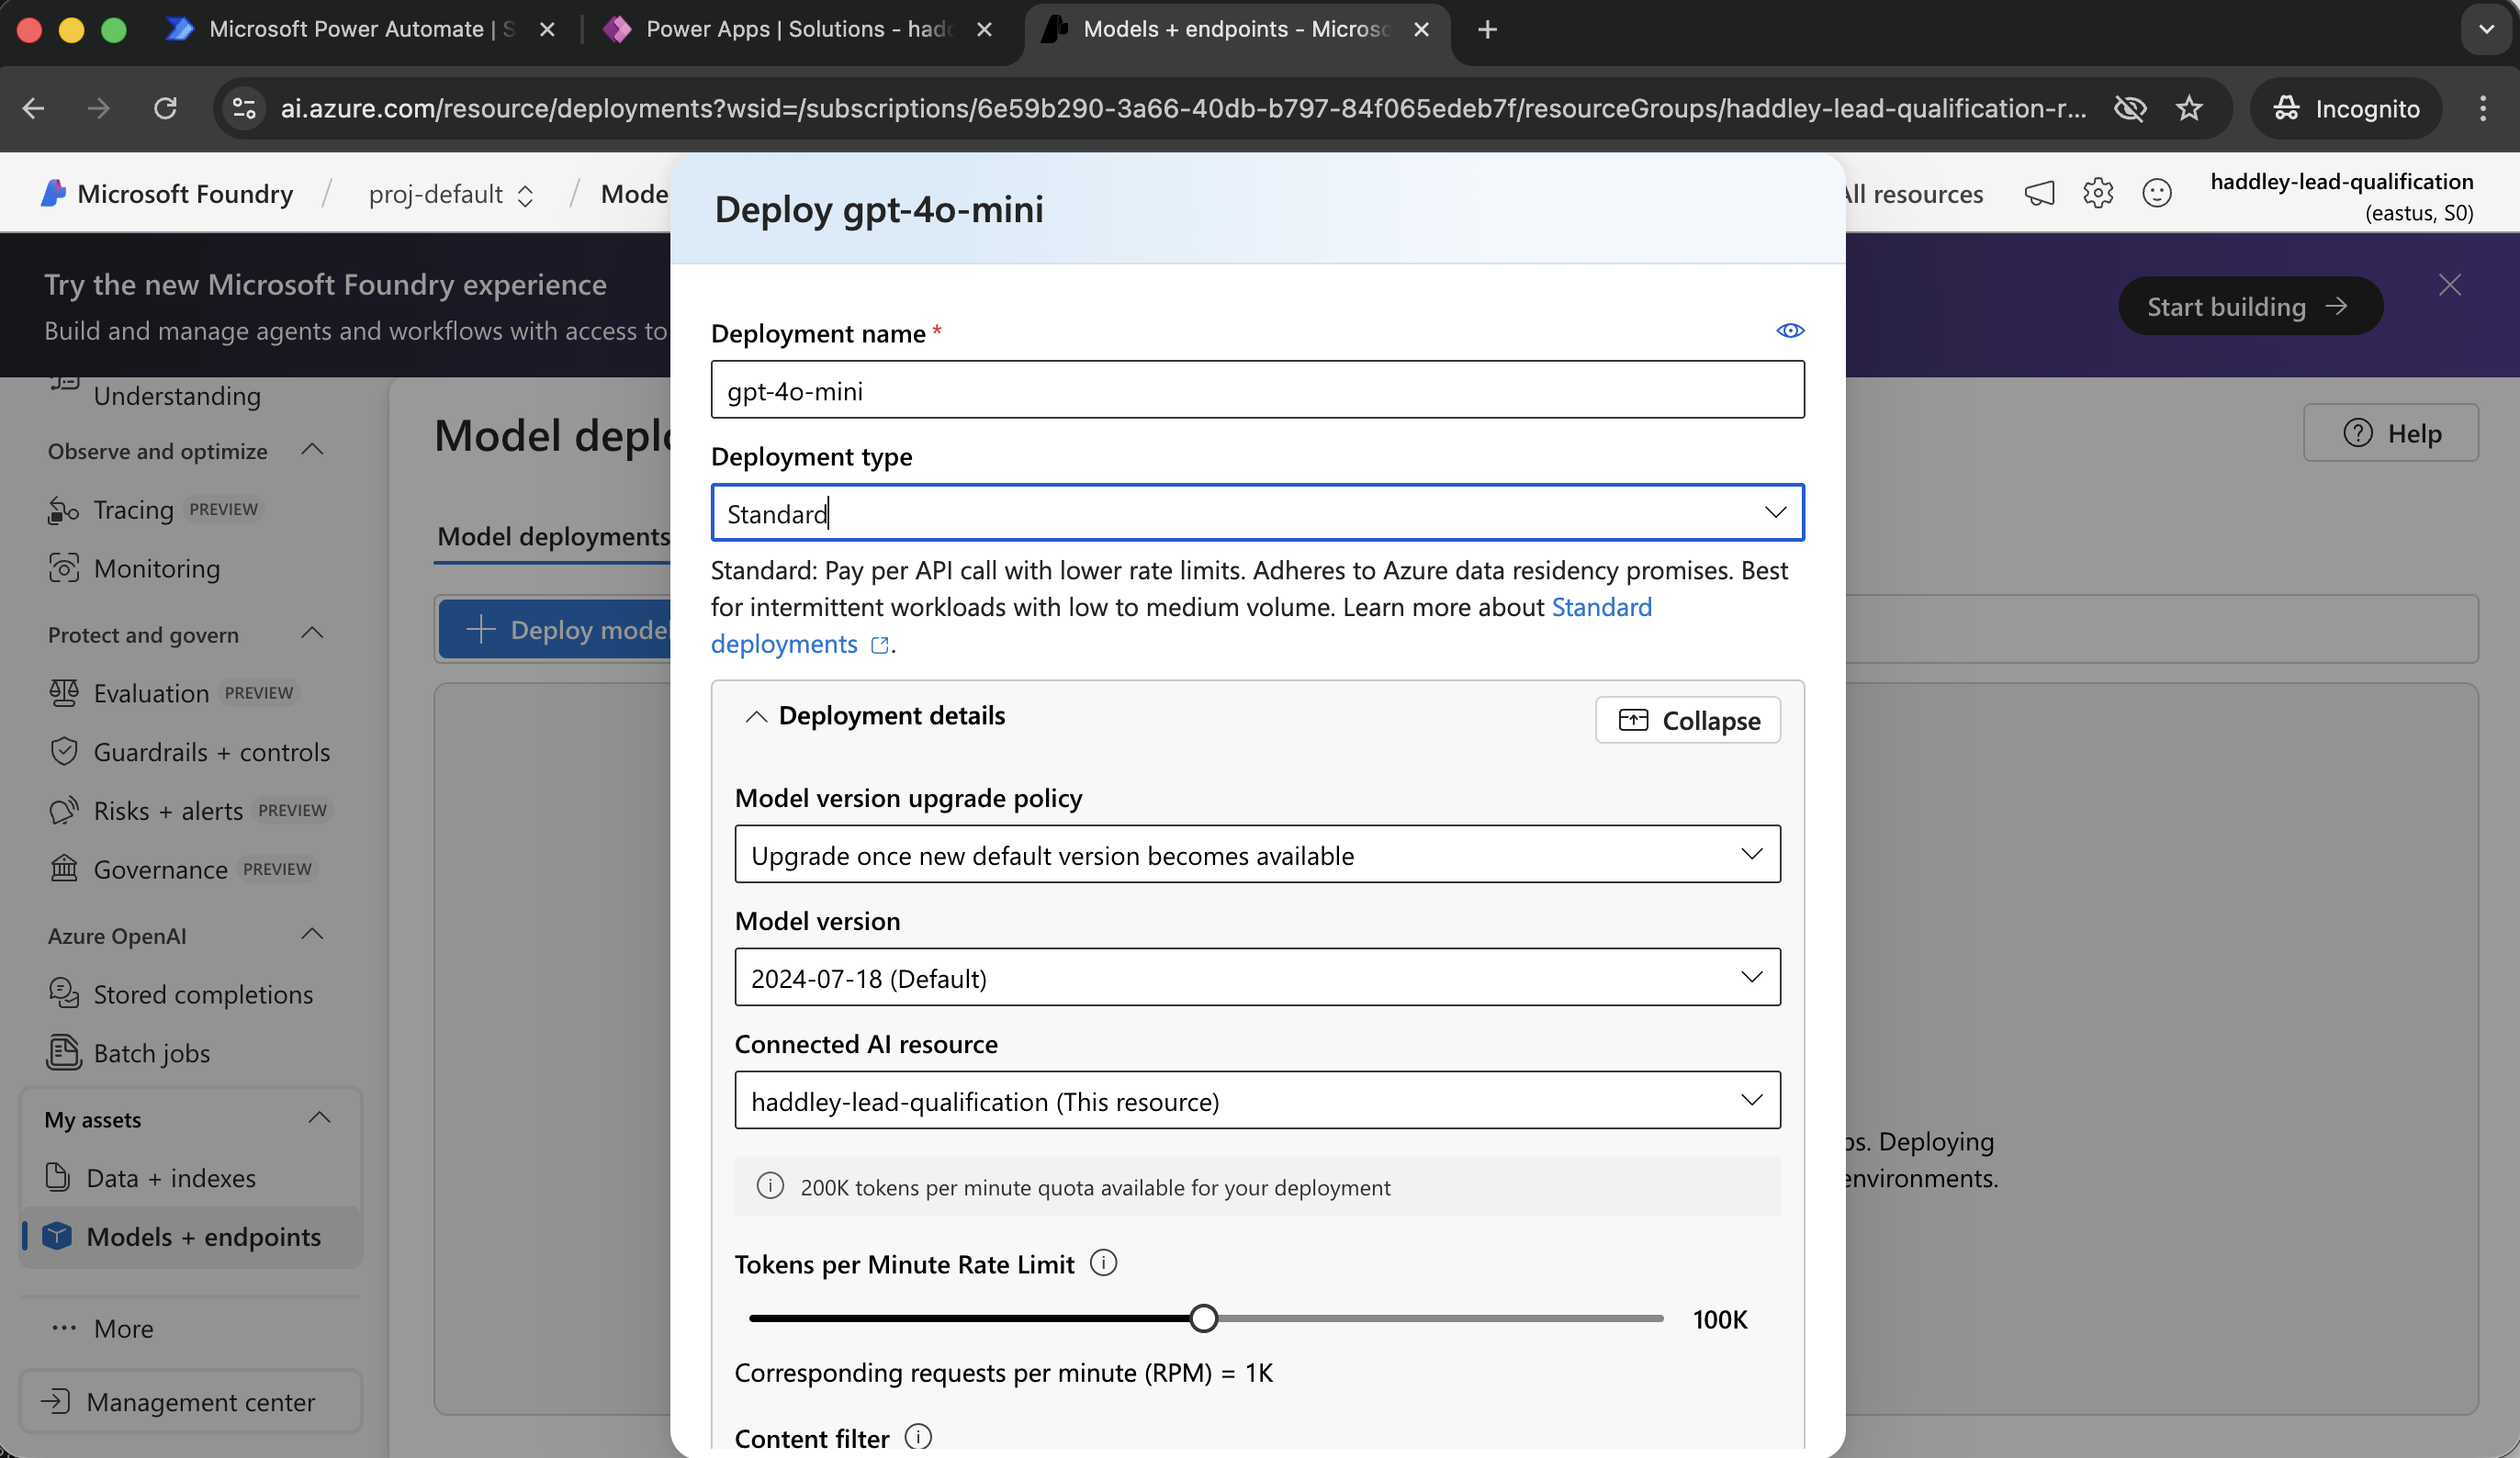Open Model version upgrade policy dropdown

click(1257, 854)
